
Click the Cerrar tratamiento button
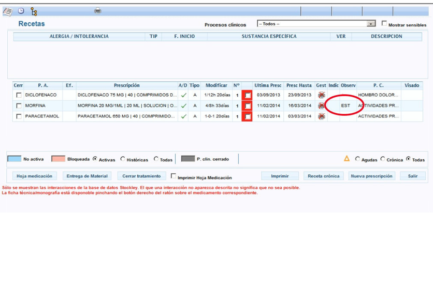pyautogui.click(x=141, y=176)
